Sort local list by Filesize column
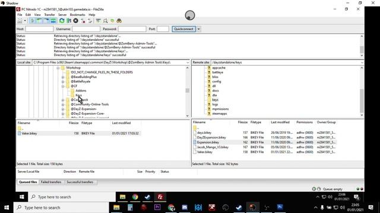 coord(74,123)
